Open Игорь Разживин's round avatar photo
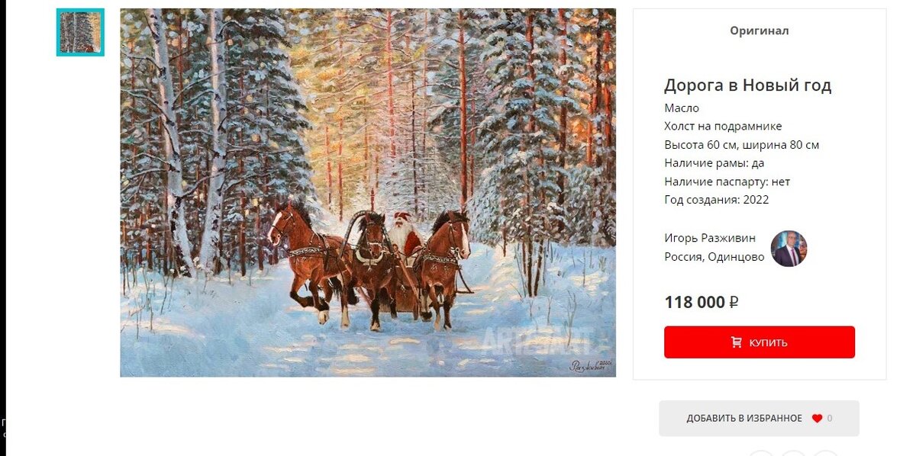This screenshot has height=456, width=916. tap(789, 249)
